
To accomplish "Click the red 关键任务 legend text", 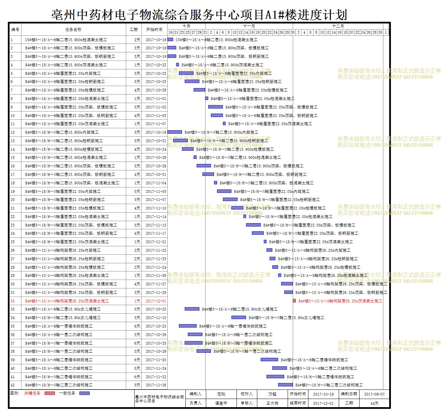I will 32,393.
